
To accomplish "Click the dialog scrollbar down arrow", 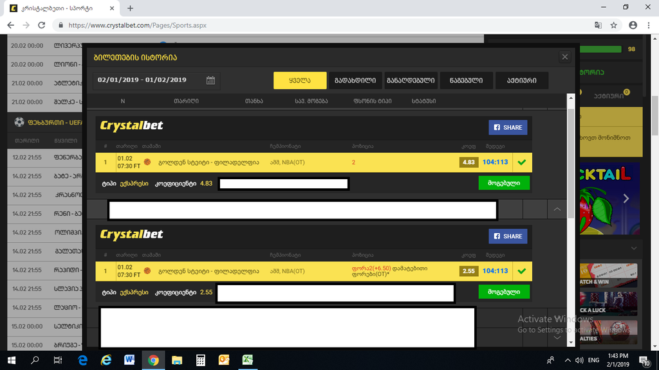I will click(x=571, y=342).
